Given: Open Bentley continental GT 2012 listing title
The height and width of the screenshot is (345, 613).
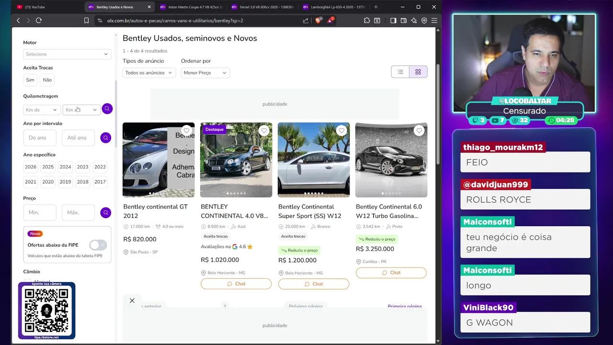Looking at the screenshot, I should pyautogui.click(x=156, y=211).
